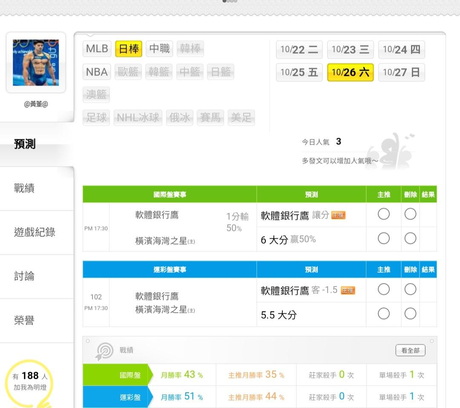Toggle 主推 for 5.5 大分 prediction
This screenshot has width=460, height=408.
click(x=384, y=313)
